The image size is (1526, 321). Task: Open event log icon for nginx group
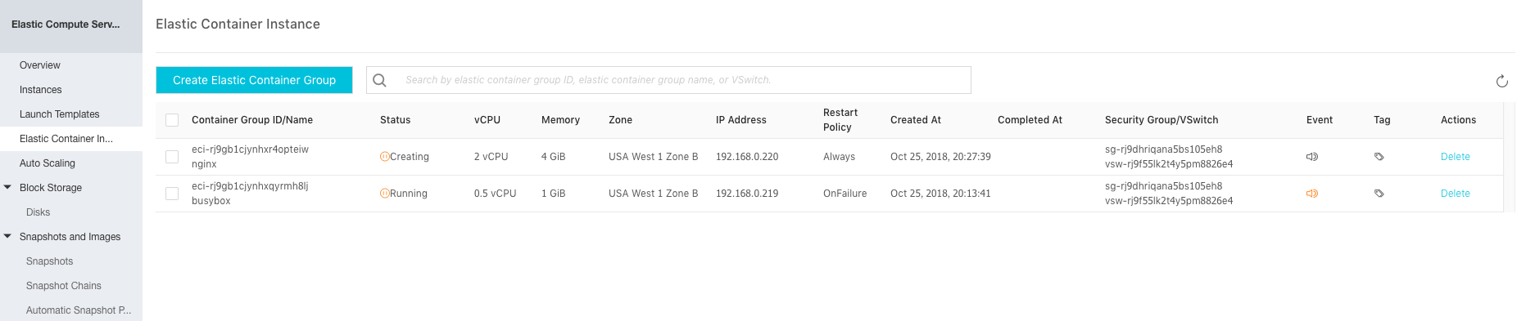pos(1311,157)
